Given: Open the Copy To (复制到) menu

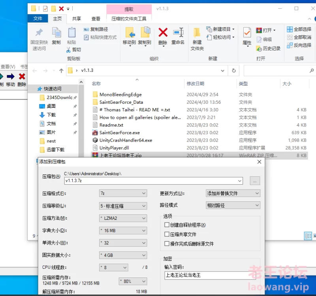Looking at the screenshot, I should [x=145, y=36].
